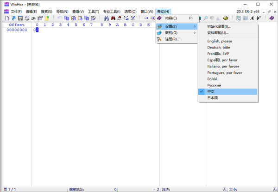
Task: Select 内容(C) help contents entry
Action: coord(177,18)
